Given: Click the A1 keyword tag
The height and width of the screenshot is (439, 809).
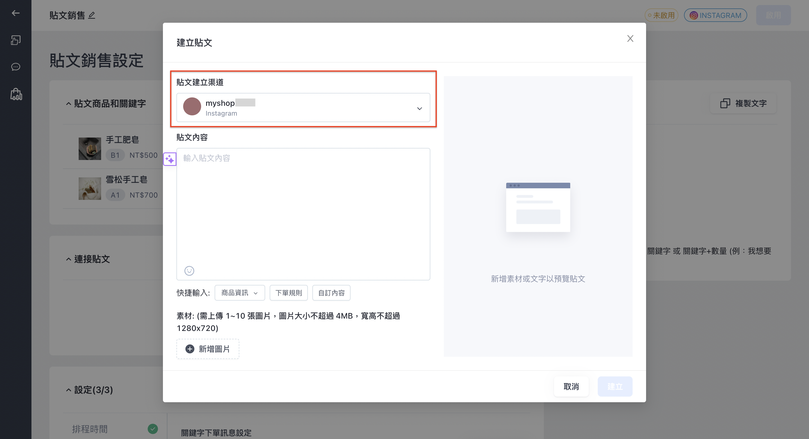Looking at the screenshot, I should coord(115,195).
